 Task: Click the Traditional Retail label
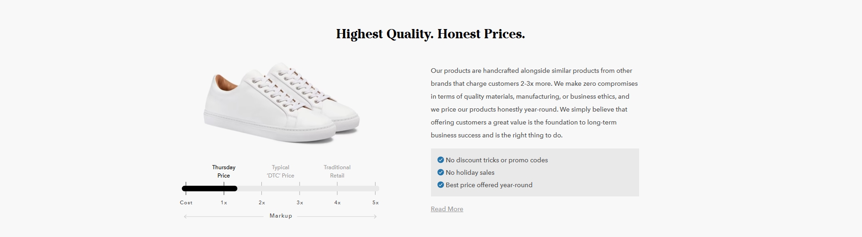point(337,172)
